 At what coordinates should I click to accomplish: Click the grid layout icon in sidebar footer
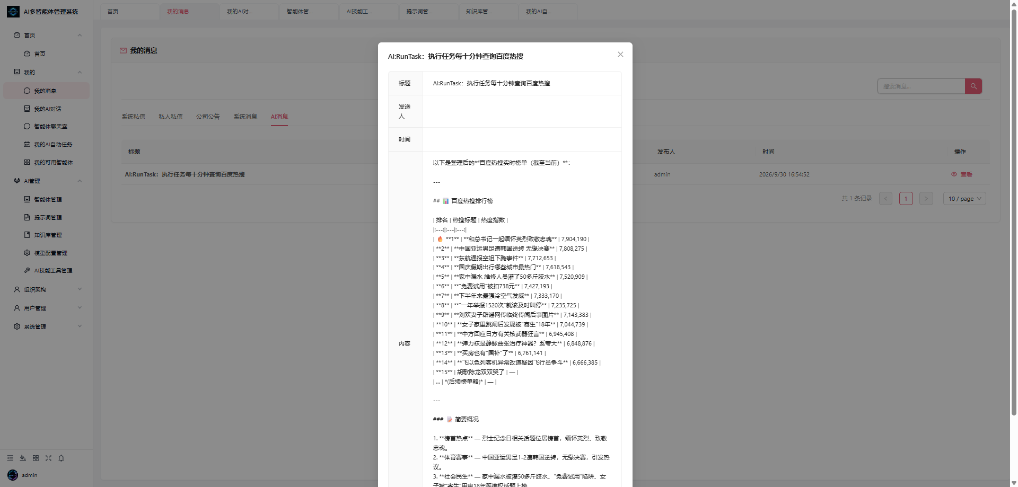coord(36,458)
